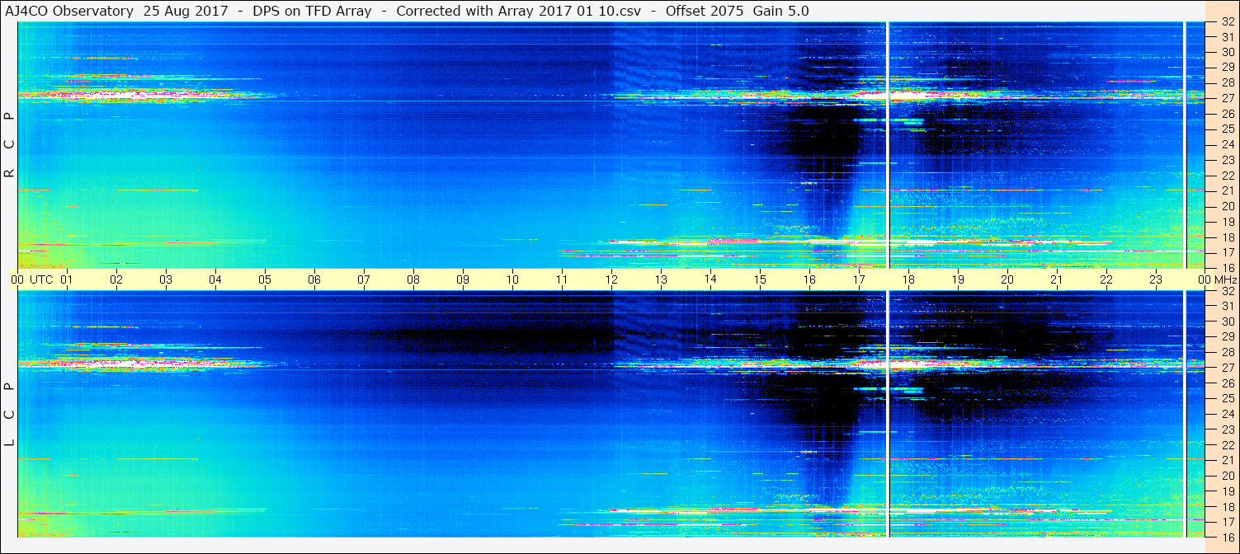Select the 08 hour tick on time axis
This screenshot has height=554, width=1240.
(x=413, y=279)
